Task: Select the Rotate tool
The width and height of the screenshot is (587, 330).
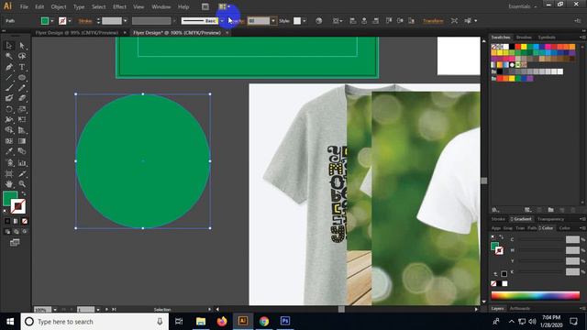Action: [9, 109]
